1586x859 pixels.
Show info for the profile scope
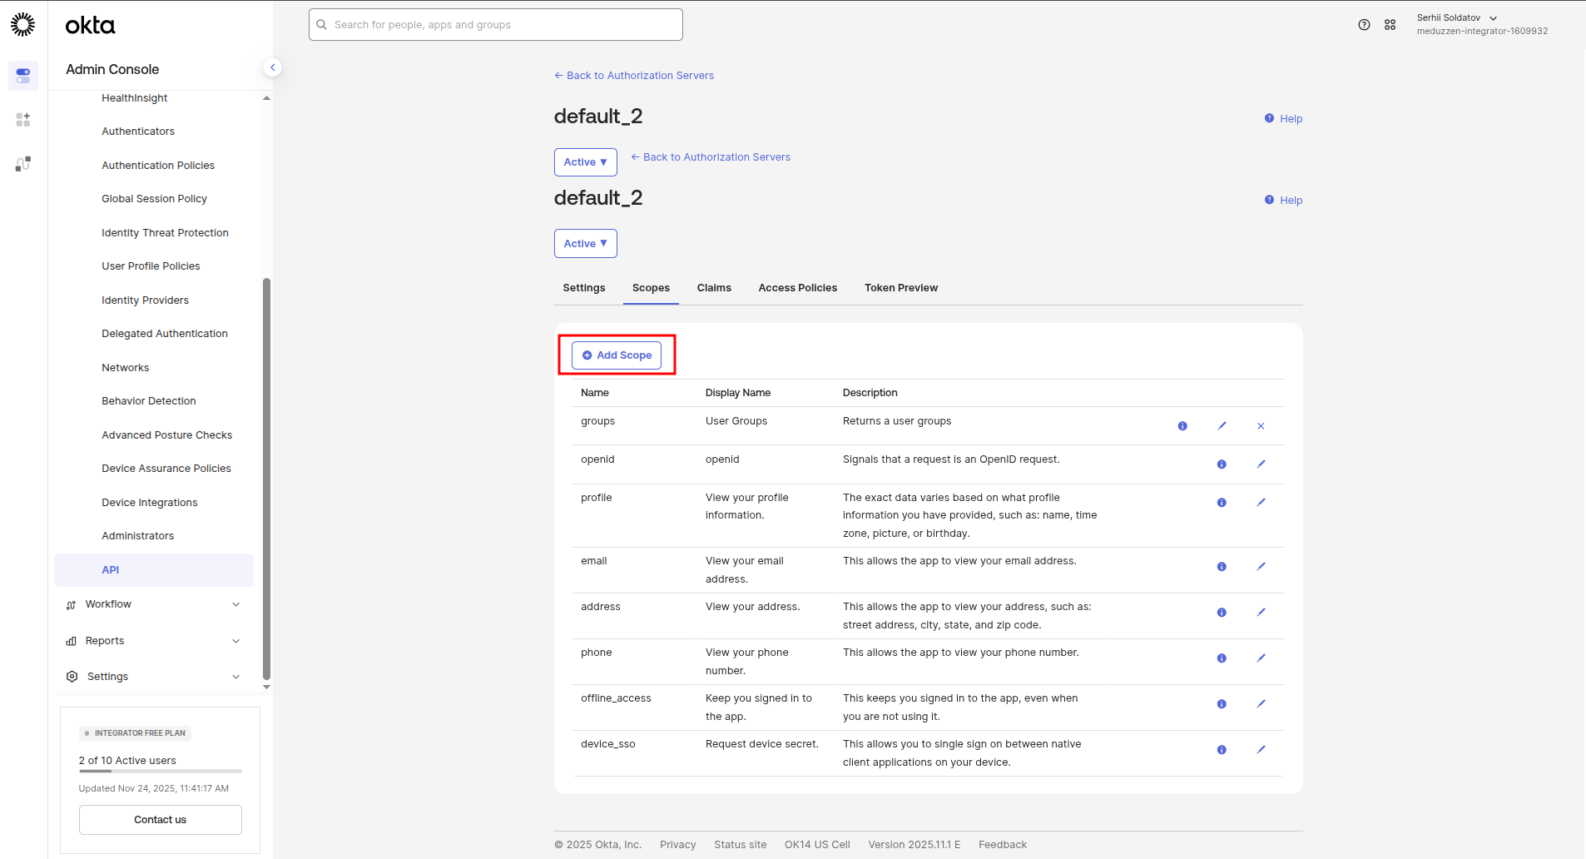(1222, 503)
